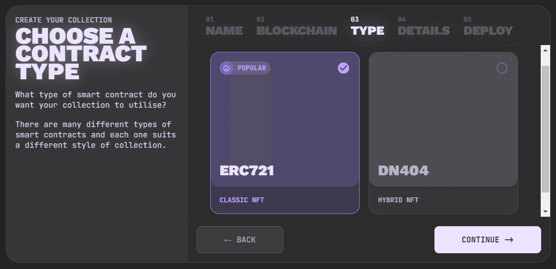
Task: Click the glowing CHOOSE A CONTRACT TYPE heading
Action: (x=81, y=55)
